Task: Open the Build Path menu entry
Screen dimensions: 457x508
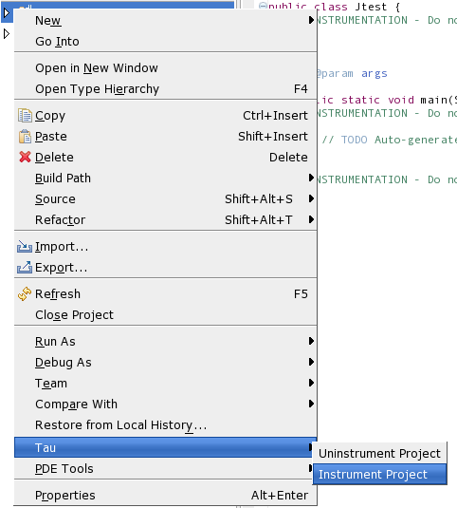Action: (165, 178)
